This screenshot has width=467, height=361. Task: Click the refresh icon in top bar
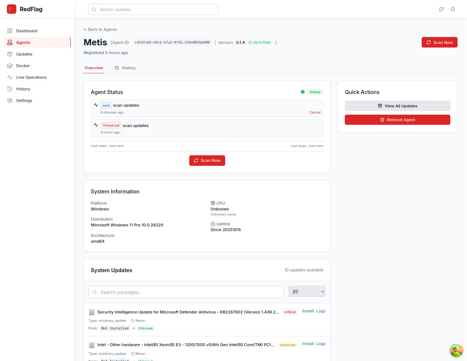tap(441, 9)
